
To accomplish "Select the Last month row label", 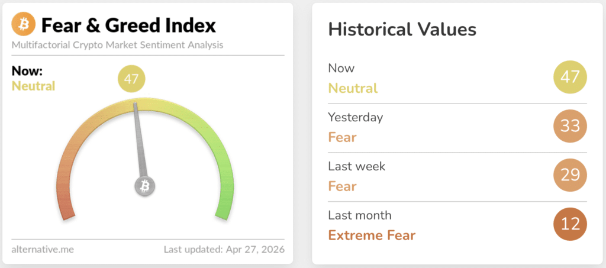I will [359, 215].
